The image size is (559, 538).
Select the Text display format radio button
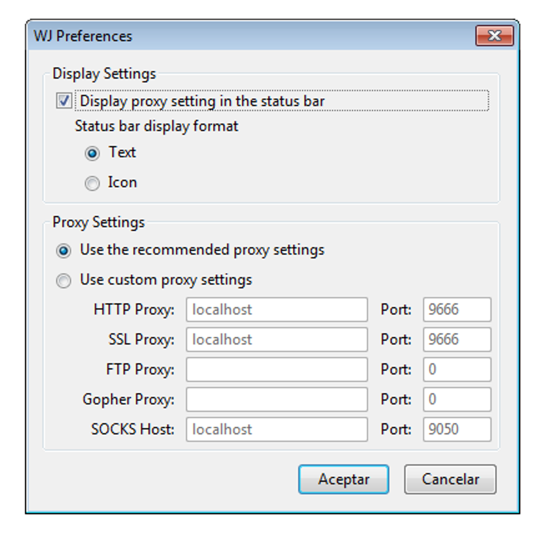point(92,154)
